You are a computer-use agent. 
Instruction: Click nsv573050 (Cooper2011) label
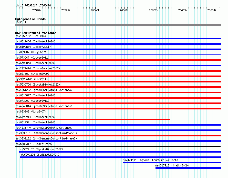pos(32,101)
